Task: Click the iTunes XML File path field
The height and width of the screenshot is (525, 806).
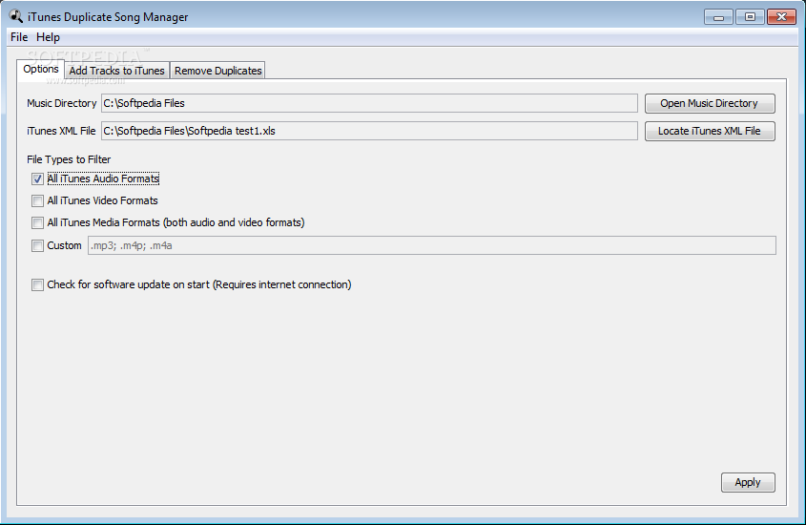Action: 369,131
